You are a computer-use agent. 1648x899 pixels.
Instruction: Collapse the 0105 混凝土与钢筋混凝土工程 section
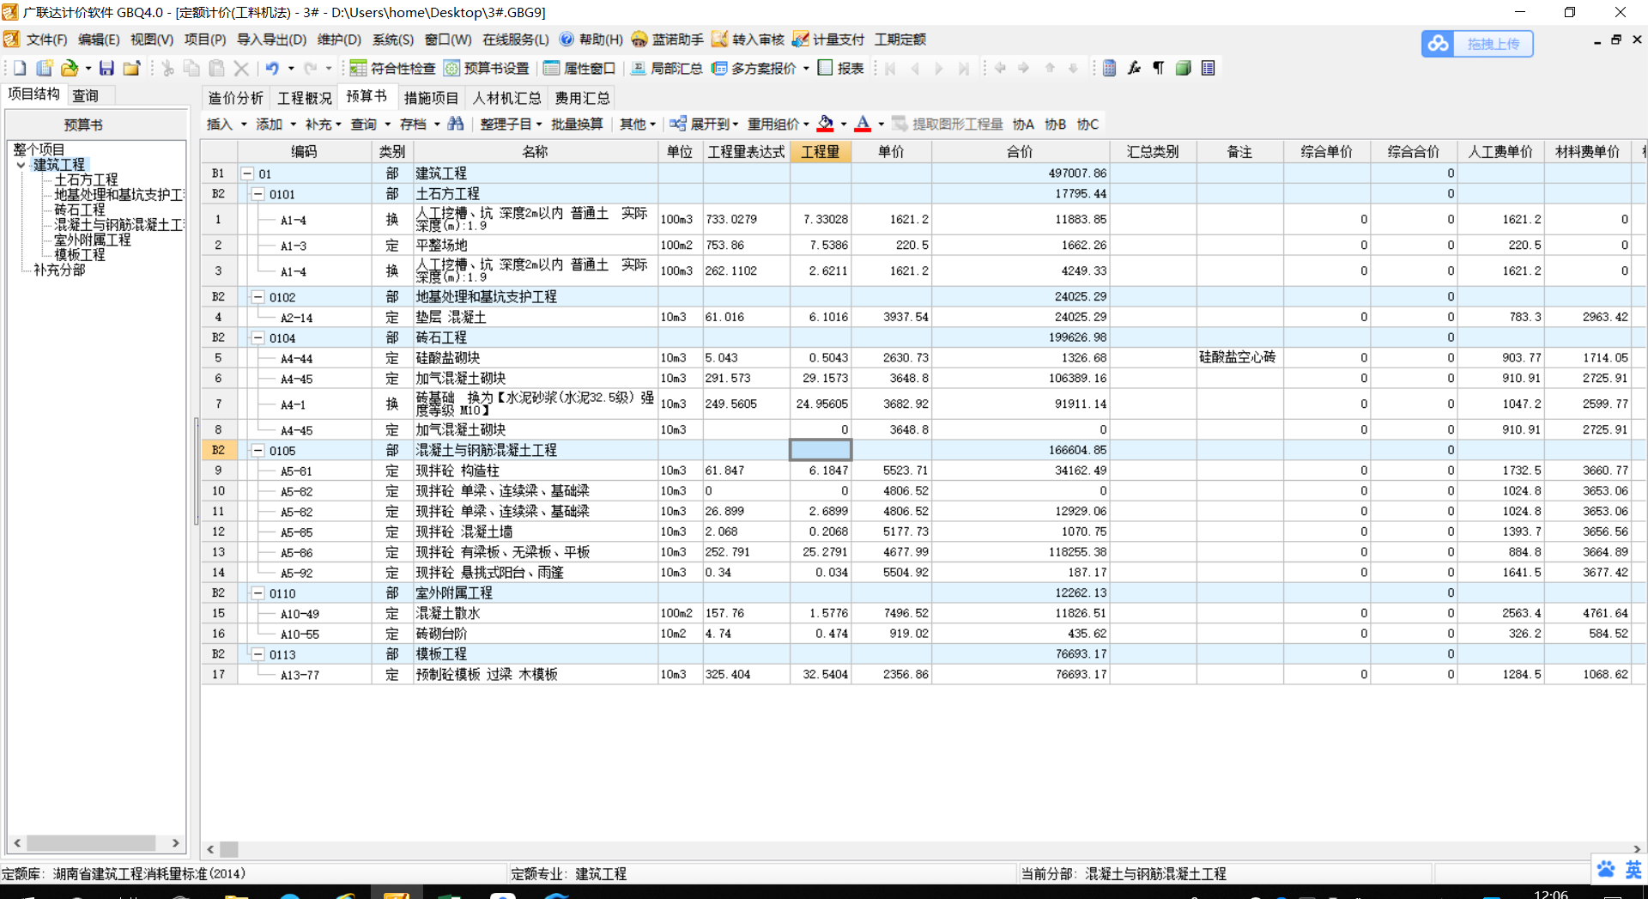click(257, 450)
